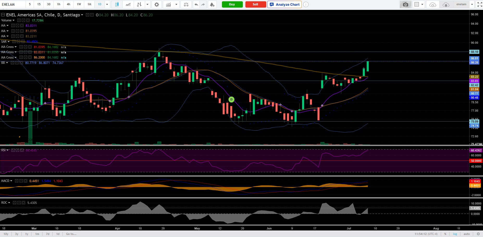Undo last action with back arrow

(196, 4)
